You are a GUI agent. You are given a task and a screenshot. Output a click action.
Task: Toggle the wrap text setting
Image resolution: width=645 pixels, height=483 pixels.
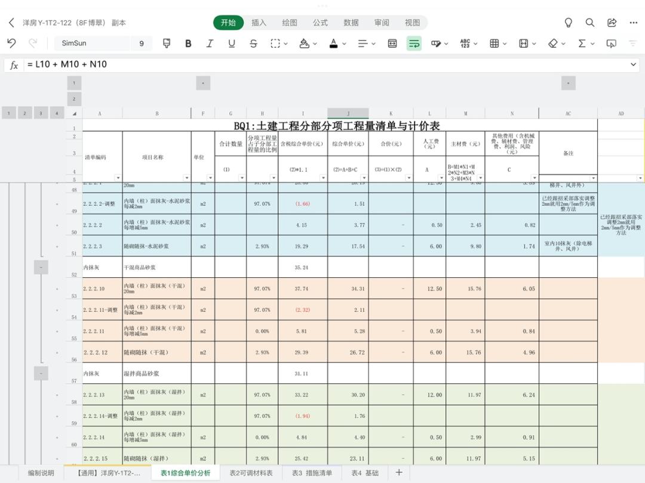(x=414, y=43)
